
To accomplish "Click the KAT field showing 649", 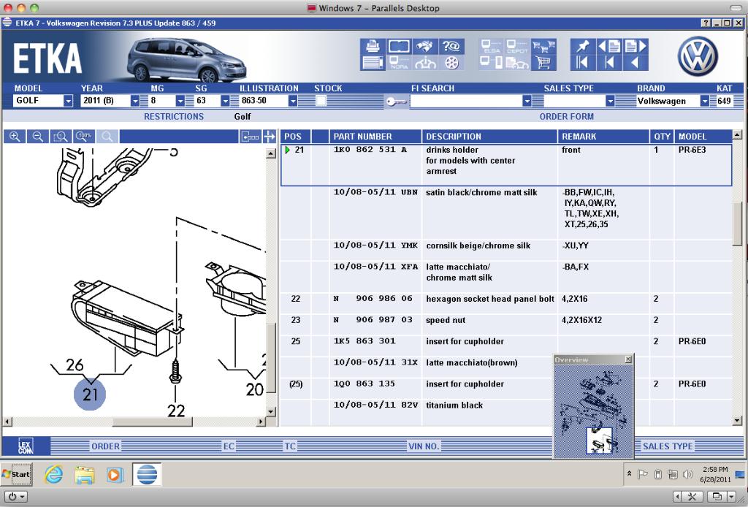I will [x=724, y=101].
